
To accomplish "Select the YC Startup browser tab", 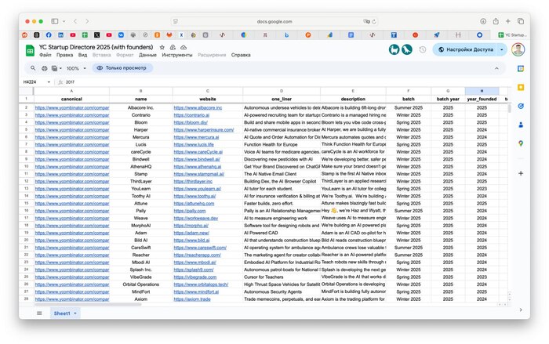I will pyautogui.click(x=512, y=35).
